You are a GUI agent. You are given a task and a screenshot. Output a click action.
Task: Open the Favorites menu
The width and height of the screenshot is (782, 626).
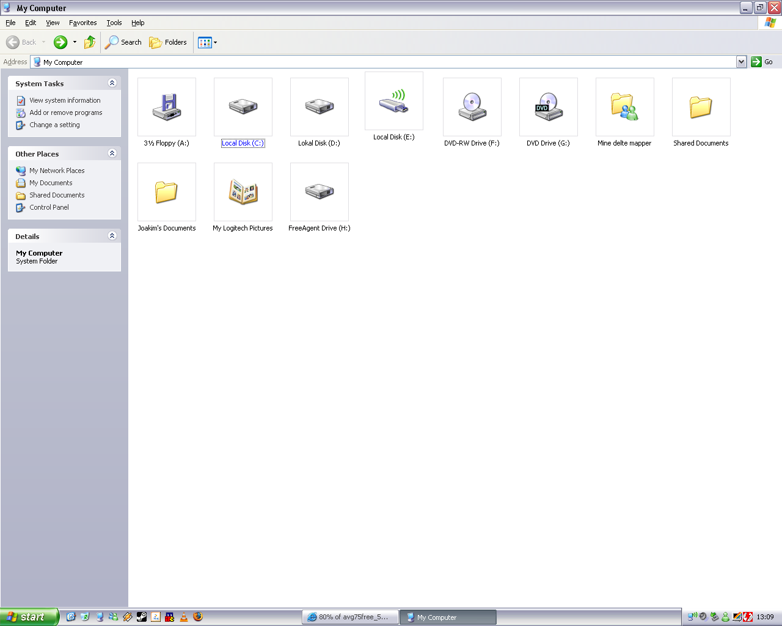pos(83,23)
